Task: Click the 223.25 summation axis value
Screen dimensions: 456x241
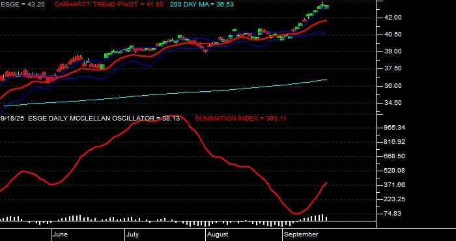Action: tap(395, 199)
